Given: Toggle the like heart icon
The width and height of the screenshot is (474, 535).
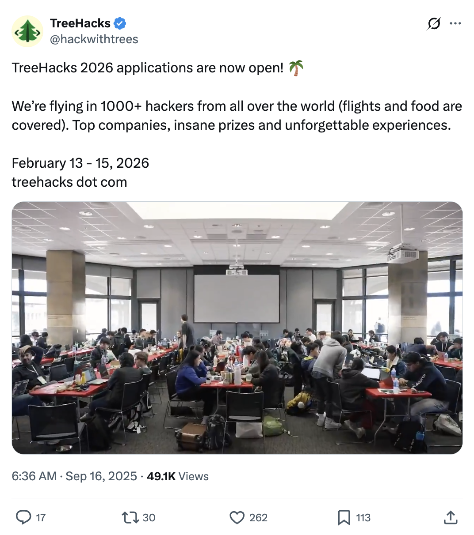Looking at the screenshot, I should pos(237,517).
